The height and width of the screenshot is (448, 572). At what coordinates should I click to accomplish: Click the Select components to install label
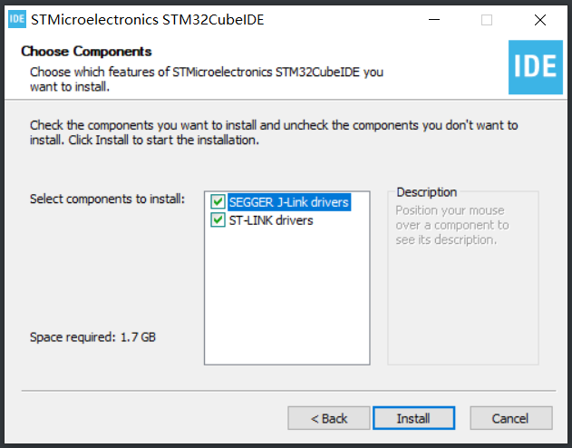click(107, 200)
